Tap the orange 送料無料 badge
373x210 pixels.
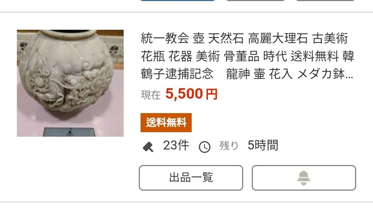[166, 123]
